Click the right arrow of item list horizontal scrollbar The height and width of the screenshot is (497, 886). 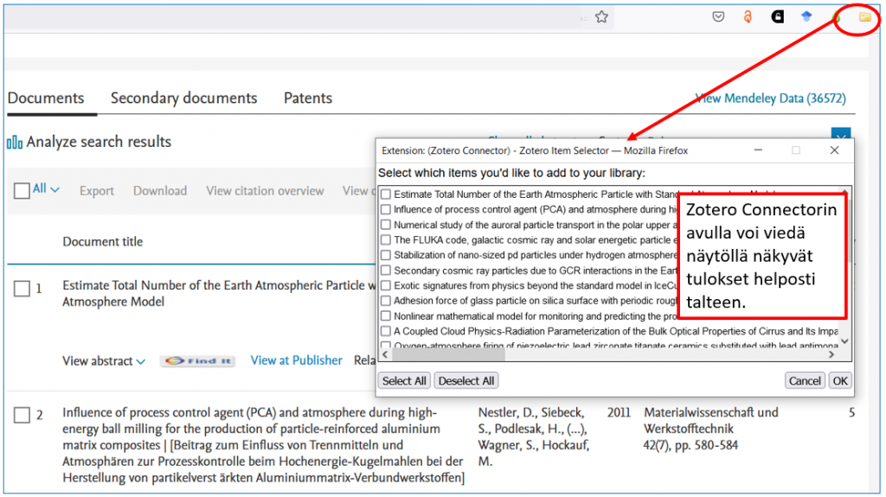[831, 354]
